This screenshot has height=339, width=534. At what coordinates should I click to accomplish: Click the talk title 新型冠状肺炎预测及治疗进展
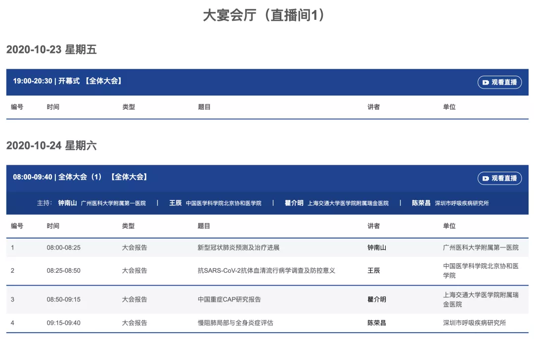(238, 247)
